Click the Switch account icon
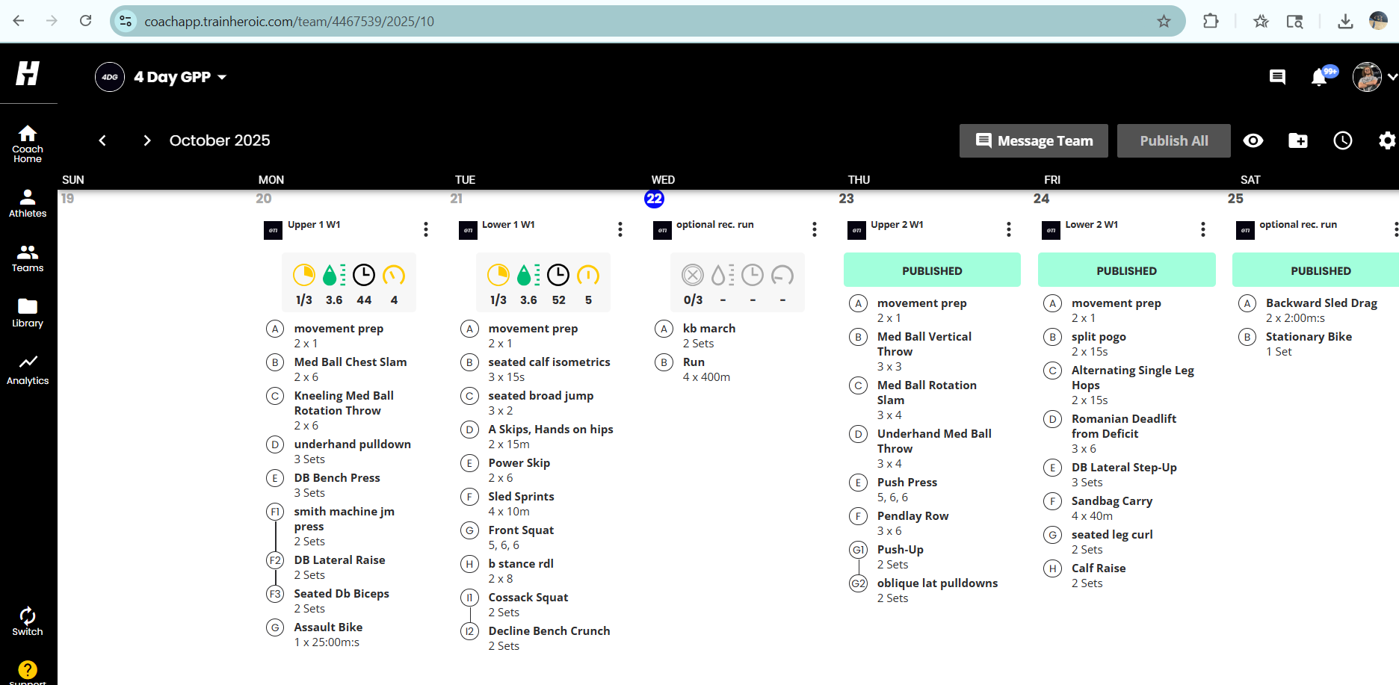The width and height of the screenshot is (1399, 685). 28,622
